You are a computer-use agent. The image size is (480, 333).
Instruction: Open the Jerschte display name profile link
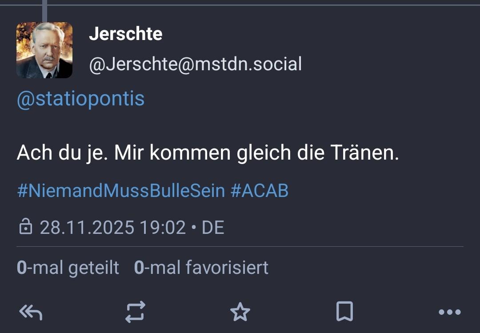[126, 34]
